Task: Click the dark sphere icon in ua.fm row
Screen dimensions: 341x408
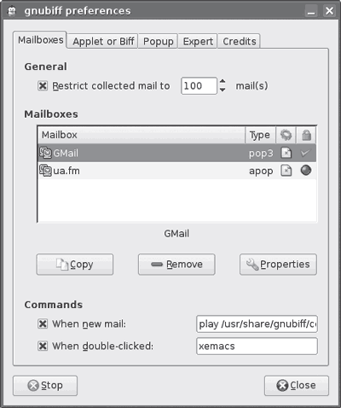Action: tap(306, 171)
